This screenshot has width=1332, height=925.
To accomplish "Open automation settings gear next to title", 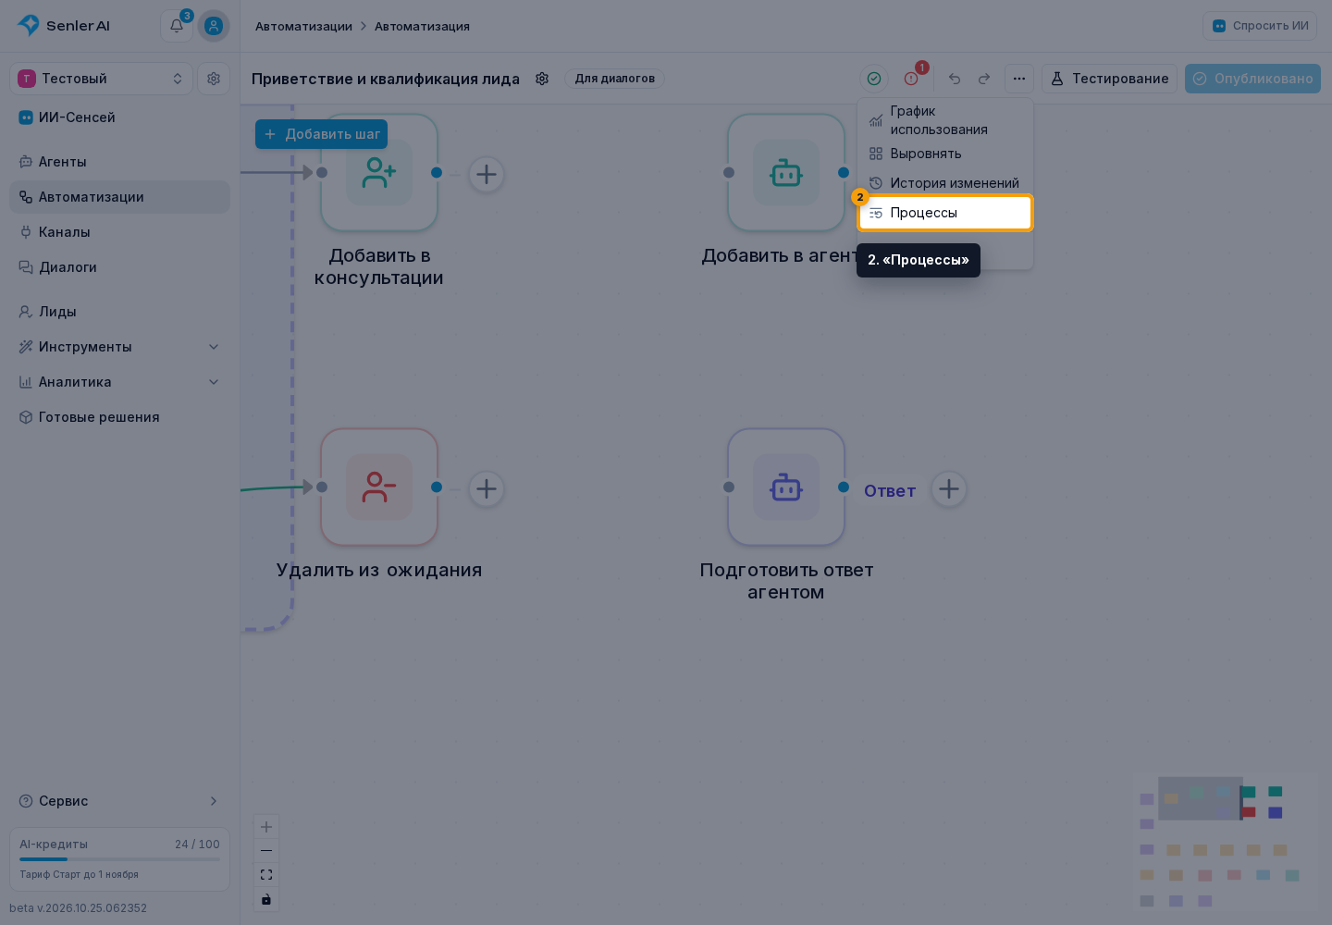I will pos(542,79).
